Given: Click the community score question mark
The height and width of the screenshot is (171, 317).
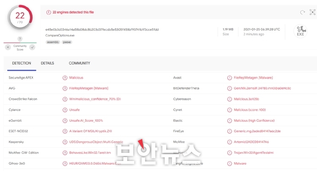Looking at the screenshot, I should point(20,39).
